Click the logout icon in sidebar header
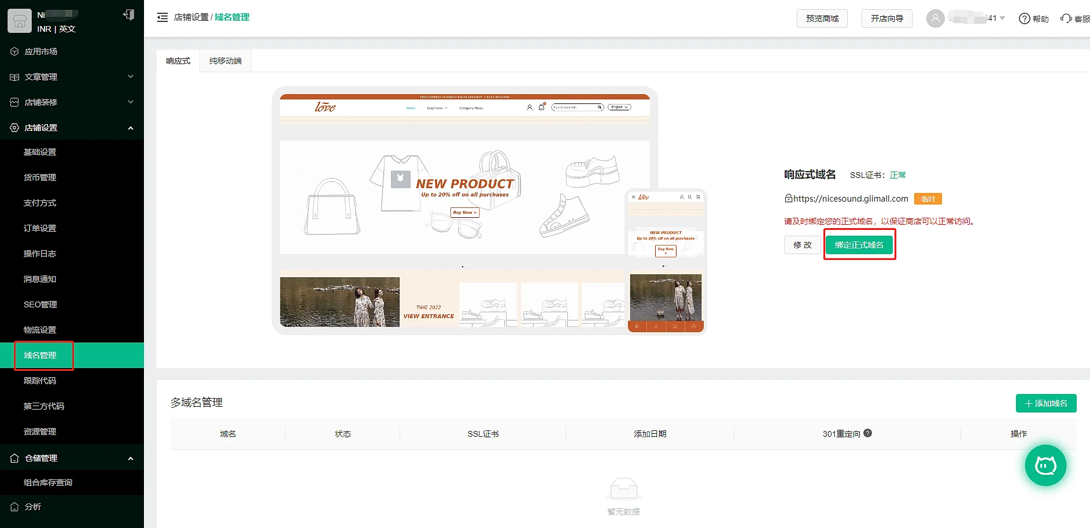1090x528 pixels. pos(129,15)
